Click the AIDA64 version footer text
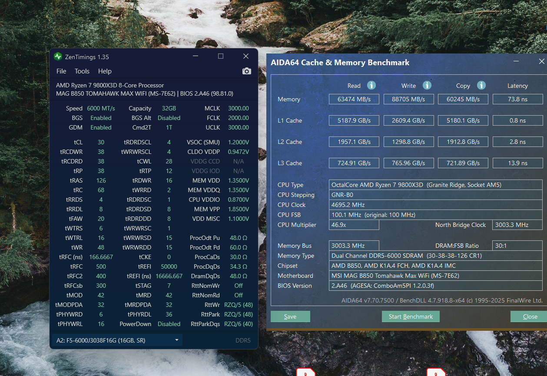The image size is (547, 376). click(442, 300)
